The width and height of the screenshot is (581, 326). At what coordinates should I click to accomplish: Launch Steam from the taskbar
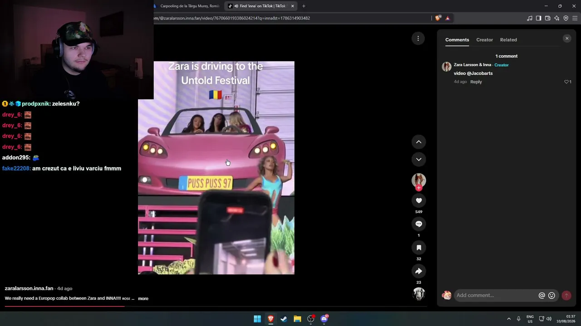284,319
